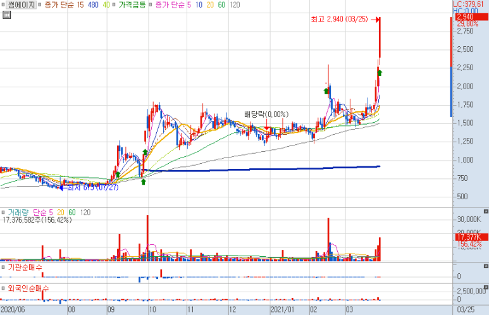Click the 29.80% change rate label
The width and height of the screenshot is (489, 315).
467,24
